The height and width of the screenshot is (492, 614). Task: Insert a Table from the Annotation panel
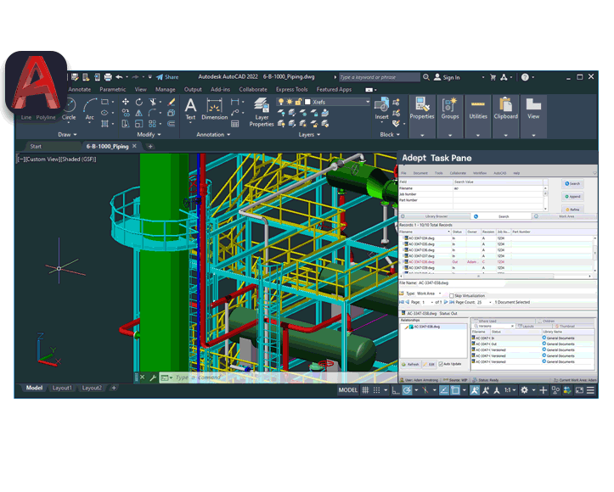(235, 124)
